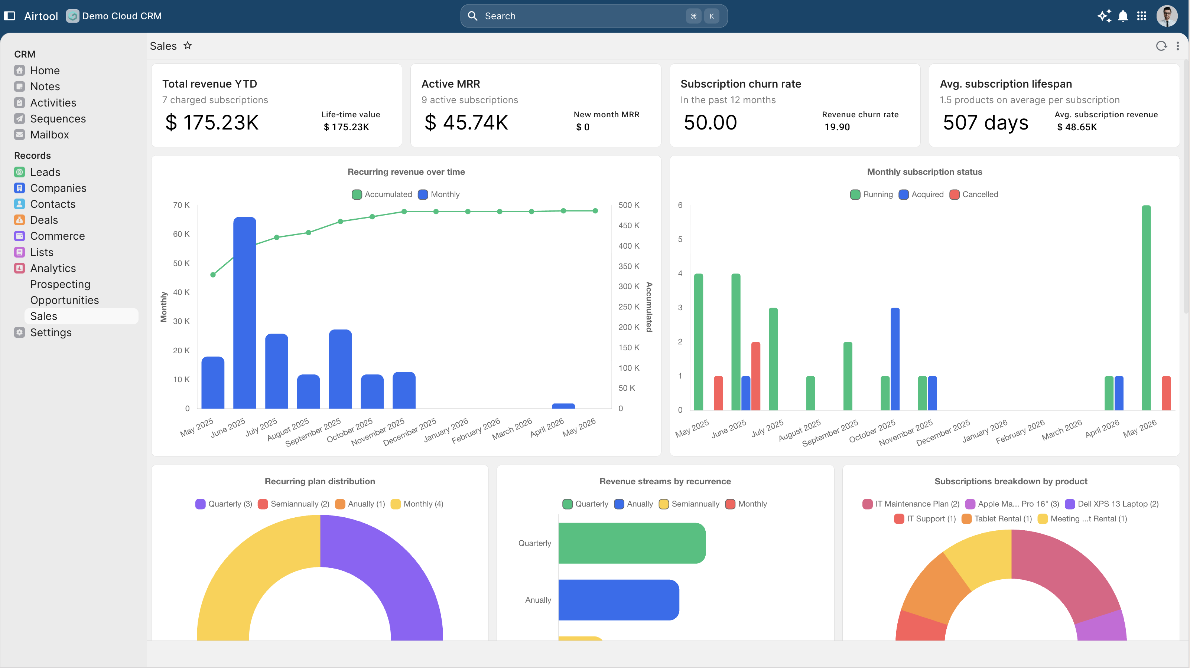Click the May 2026 Running subscriptions bar
Viewport: 1190px width, 668px height.
click(1146, 307)
